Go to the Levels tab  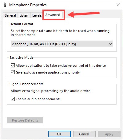pos(37,15)
